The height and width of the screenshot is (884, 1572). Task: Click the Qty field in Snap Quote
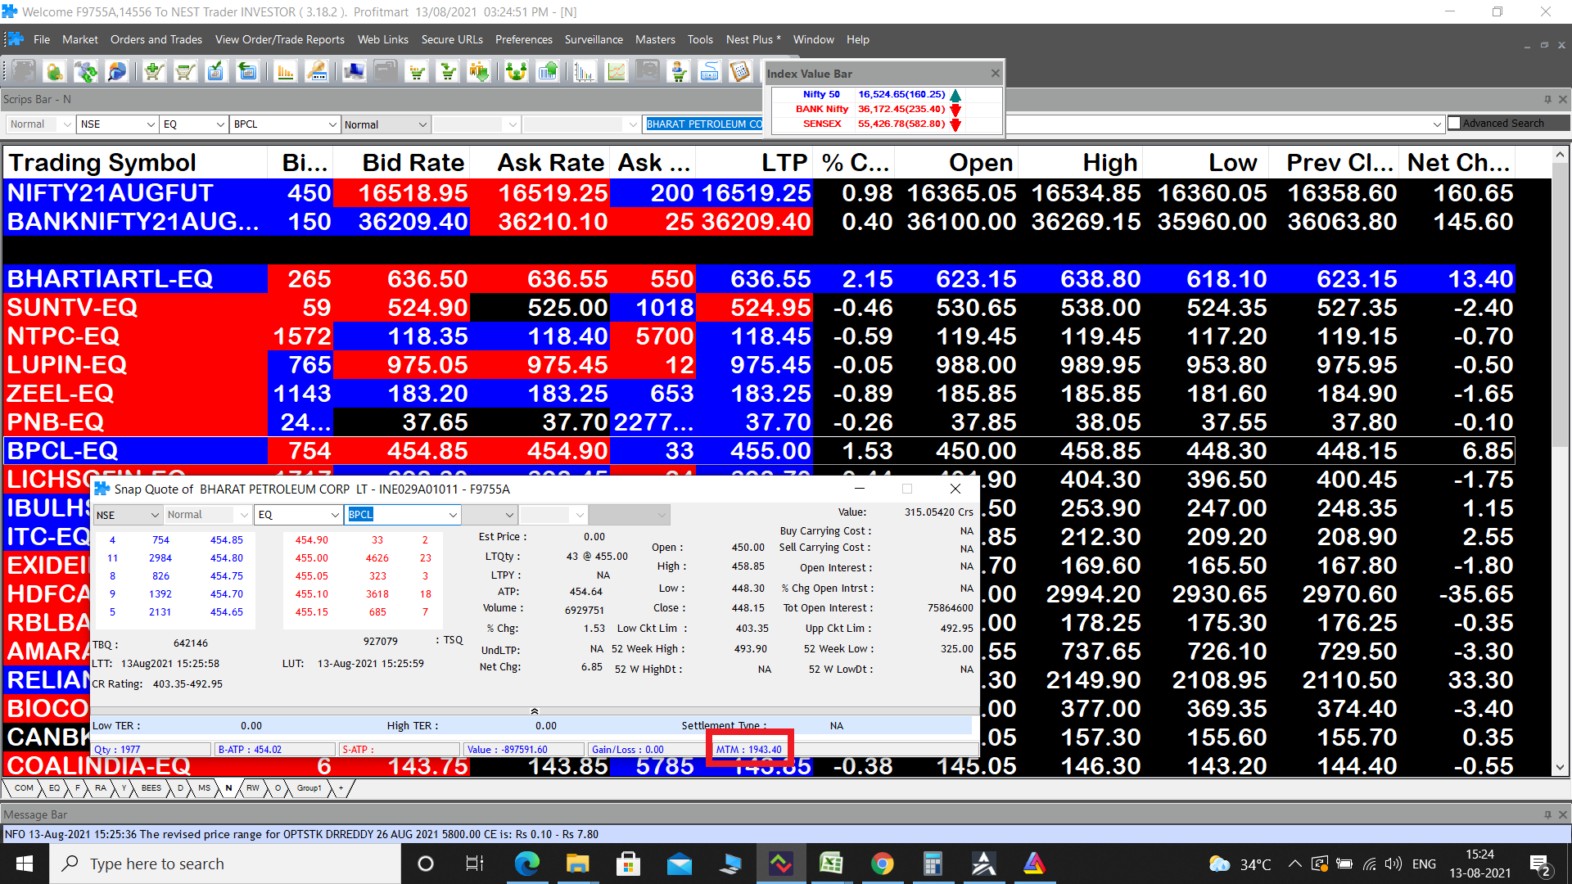151,749
